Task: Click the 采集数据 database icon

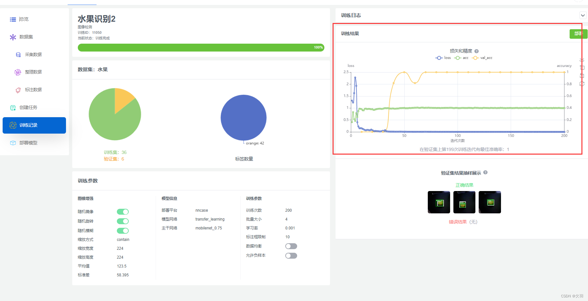Action: pos(18,55)
